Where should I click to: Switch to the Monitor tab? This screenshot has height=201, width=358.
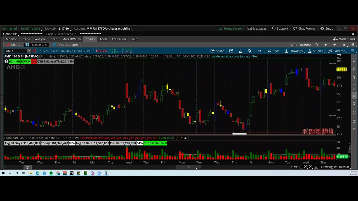(11, 39)
